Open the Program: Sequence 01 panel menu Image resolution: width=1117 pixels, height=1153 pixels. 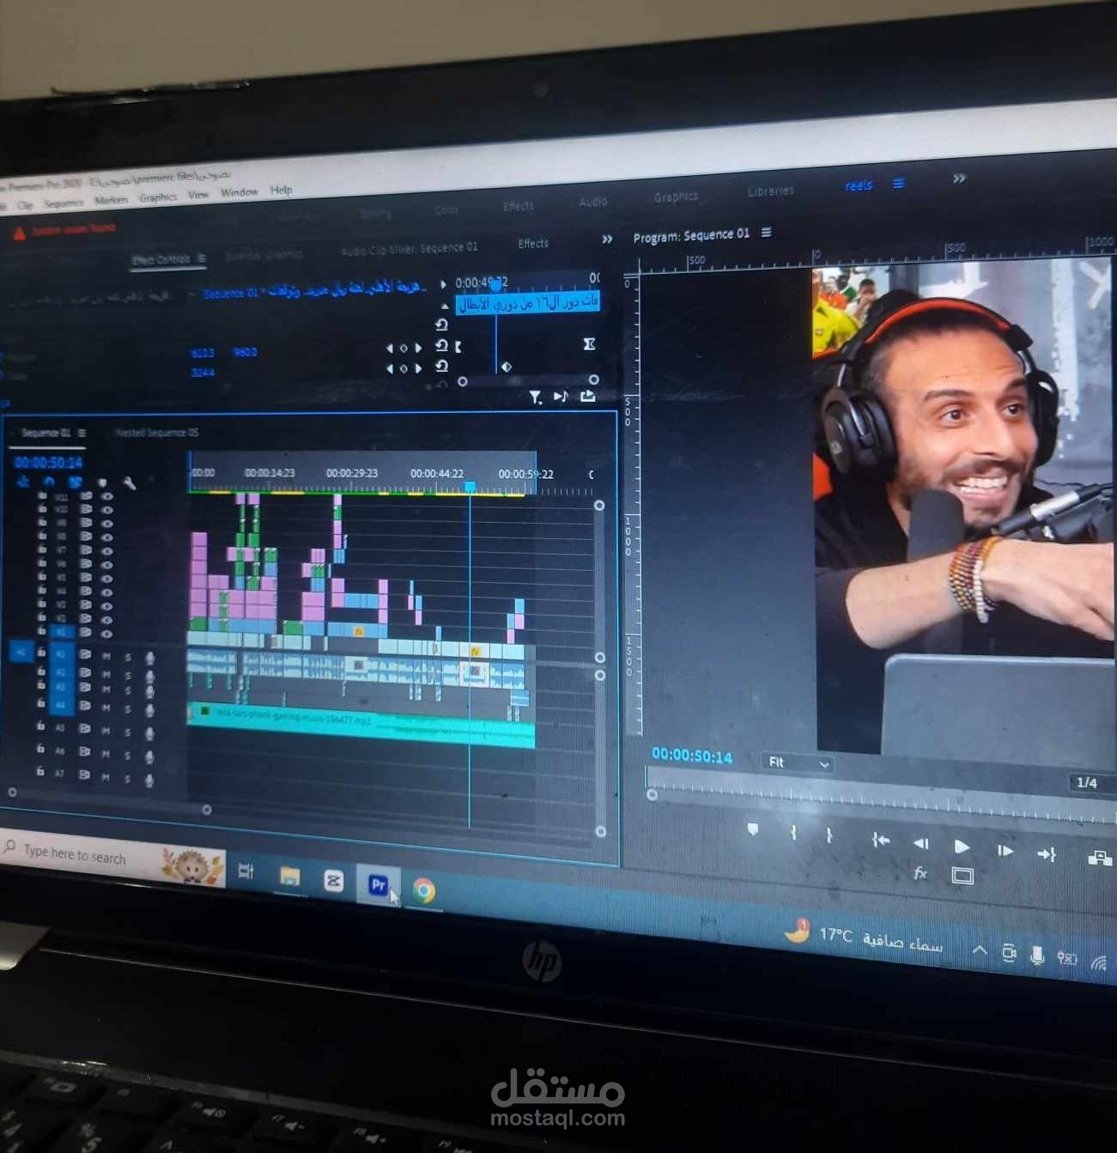[x=767, y=233]
